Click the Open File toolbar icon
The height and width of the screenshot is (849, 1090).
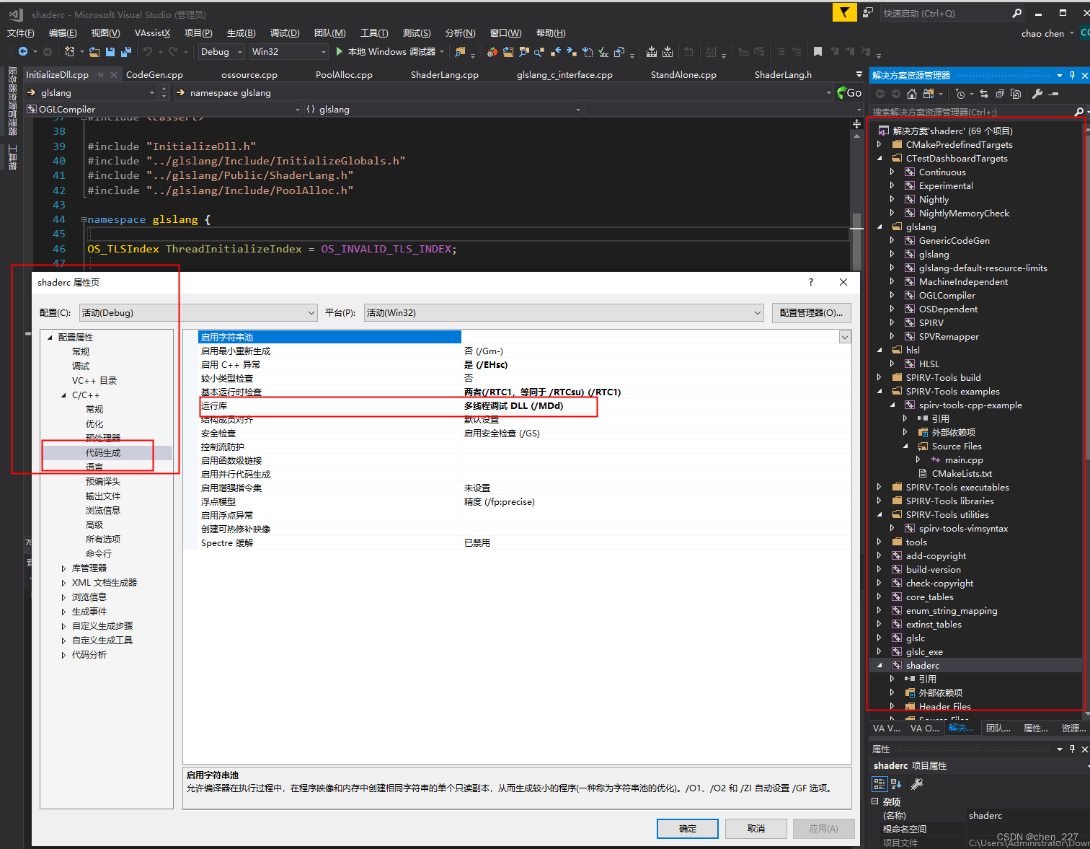click(x=94, y=52)
